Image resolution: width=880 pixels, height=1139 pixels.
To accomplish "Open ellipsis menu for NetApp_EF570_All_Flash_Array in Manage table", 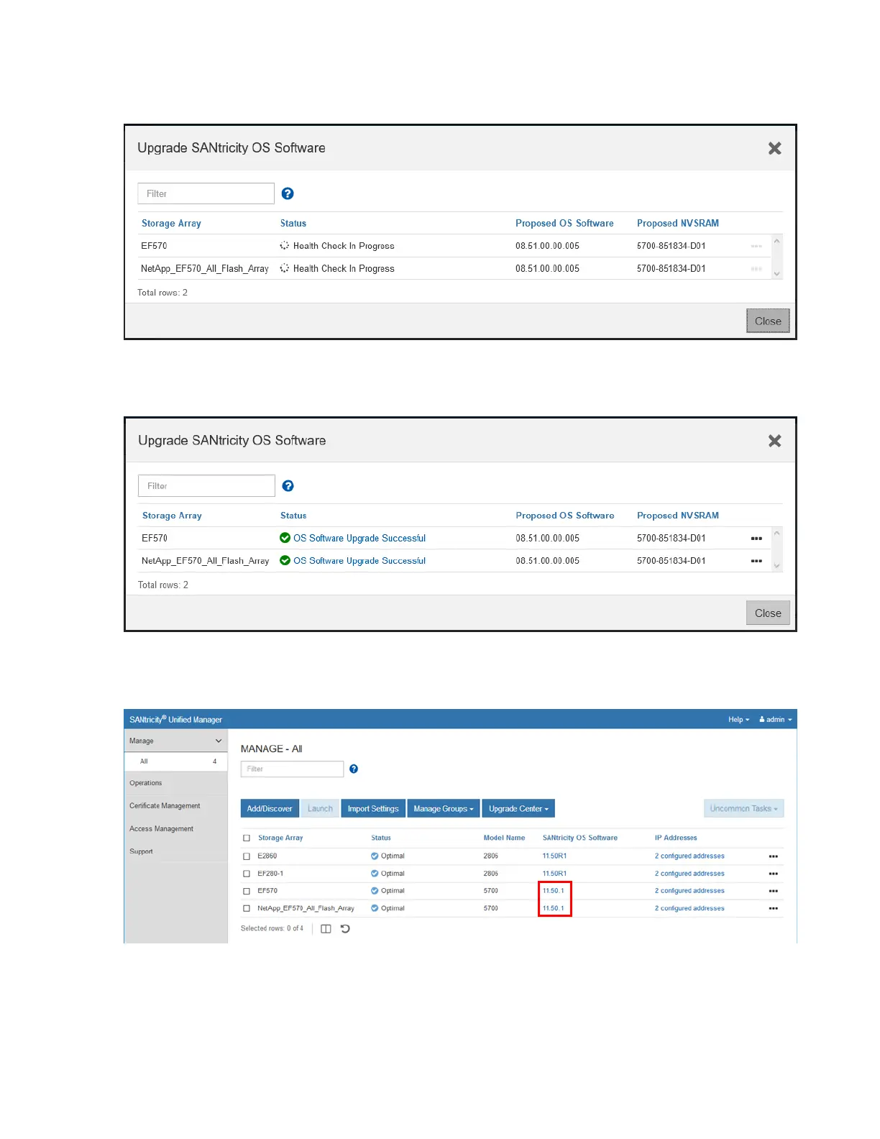I will 774,908.
